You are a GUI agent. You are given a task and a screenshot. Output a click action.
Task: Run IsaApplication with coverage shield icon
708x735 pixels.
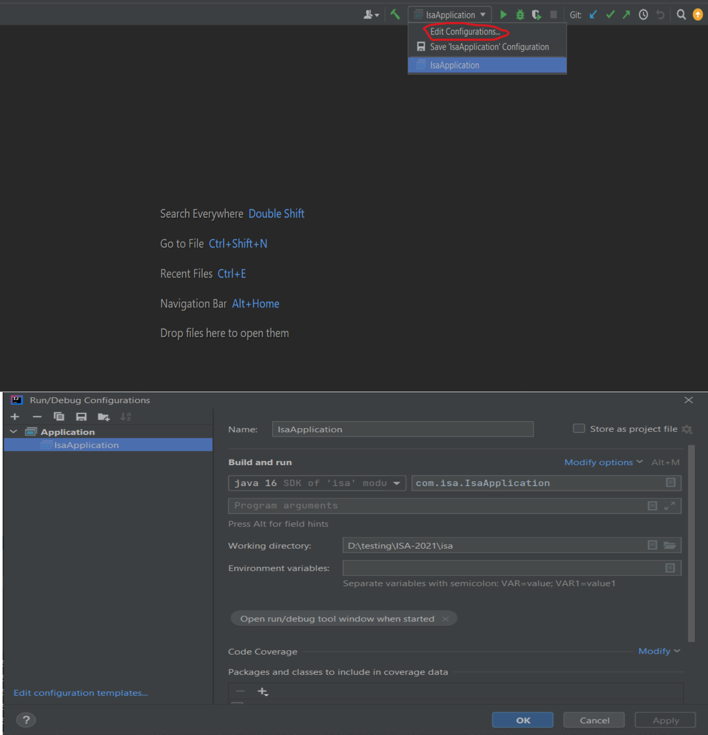point(536,14)
